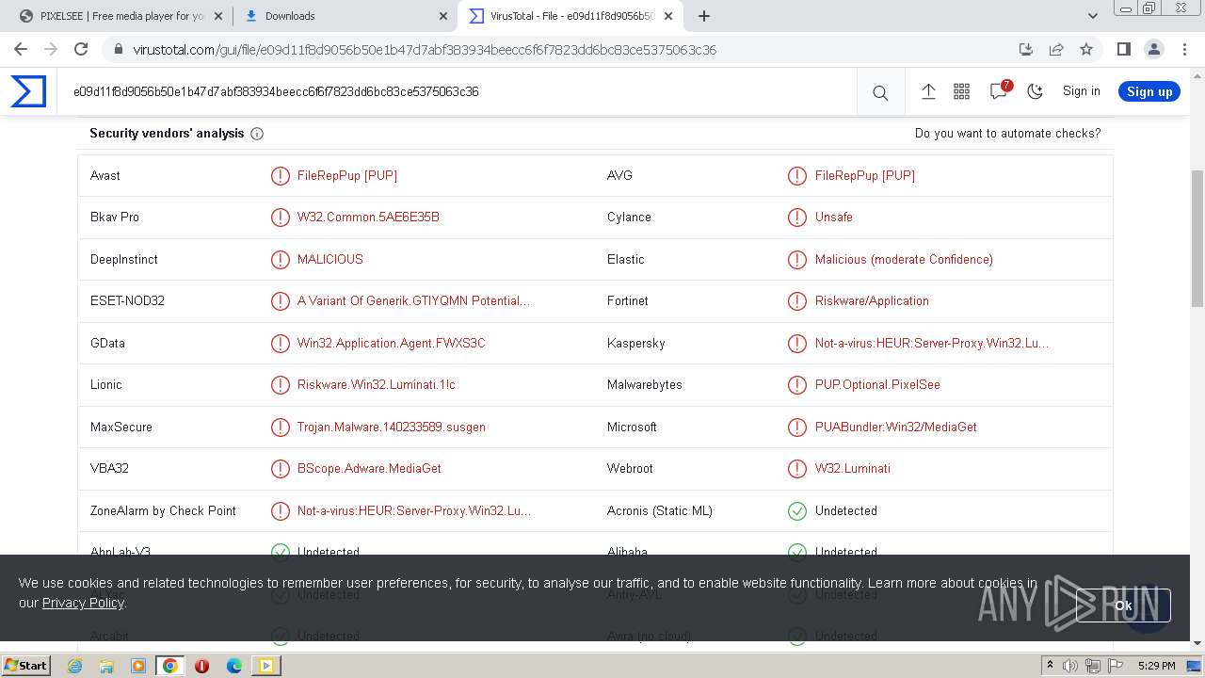Click the VirusTotal logo icon

point(28,91)
